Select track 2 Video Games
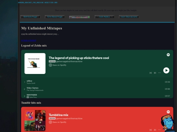Image resolution: width=177 pixels, height=132 pixels. [97, 89]
